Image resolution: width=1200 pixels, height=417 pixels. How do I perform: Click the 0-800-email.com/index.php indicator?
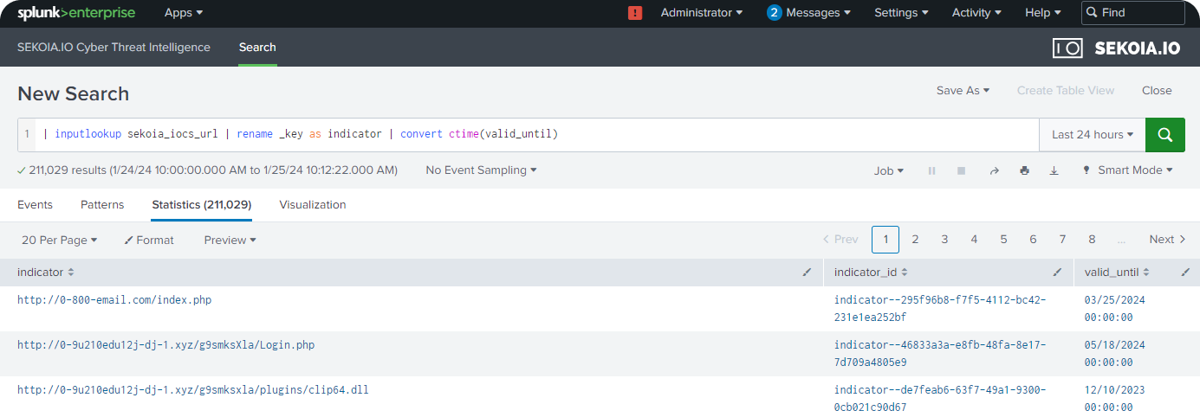point(114,300)
